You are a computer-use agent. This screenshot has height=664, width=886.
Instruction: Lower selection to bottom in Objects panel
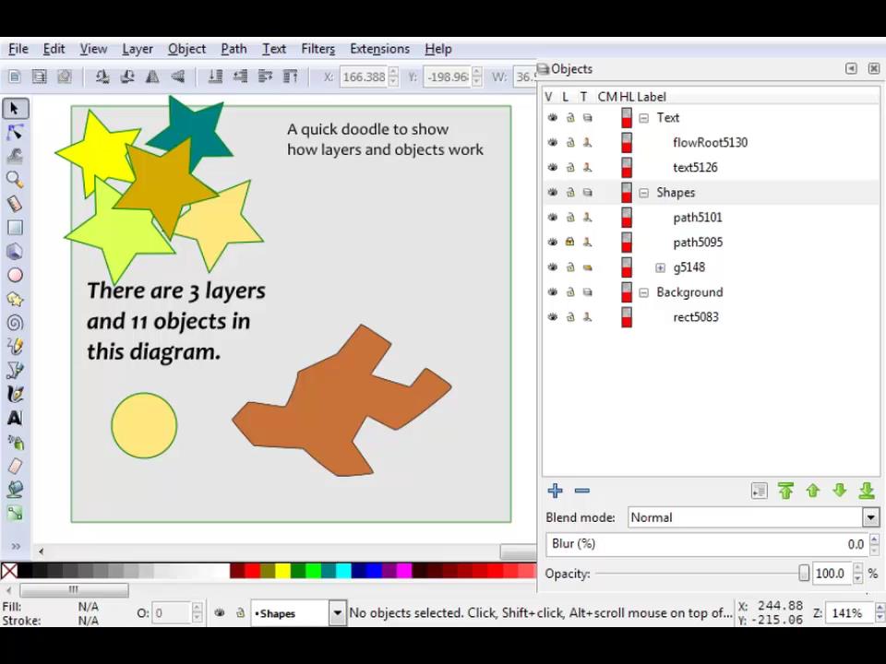pyautogui.click(x=866, y=491)
